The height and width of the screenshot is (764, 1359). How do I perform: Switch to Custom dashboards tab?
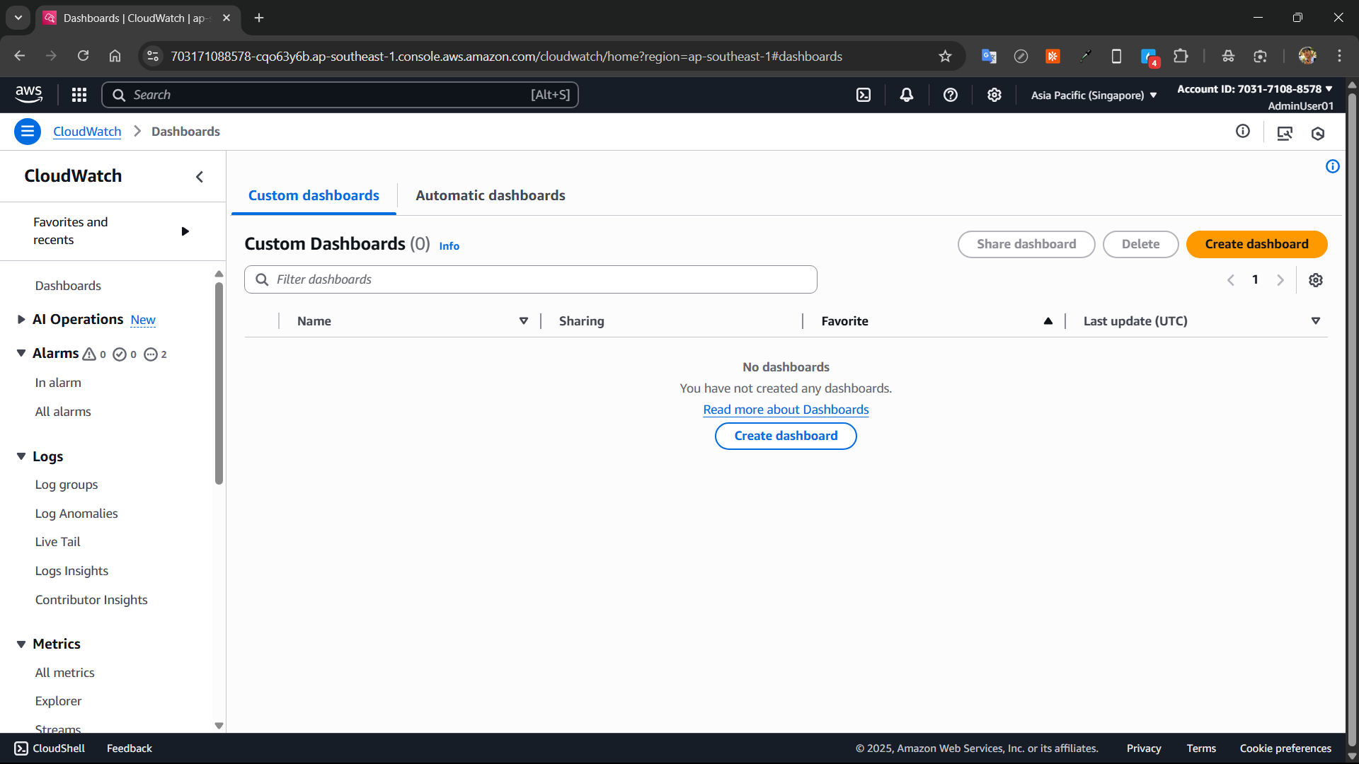314,195
